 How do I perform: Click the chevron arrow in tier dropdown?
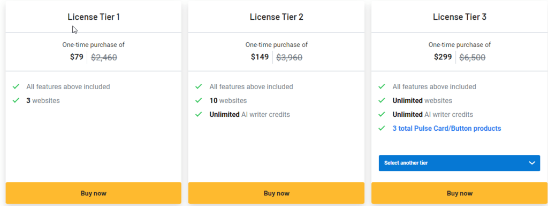(x=532, y=163)
